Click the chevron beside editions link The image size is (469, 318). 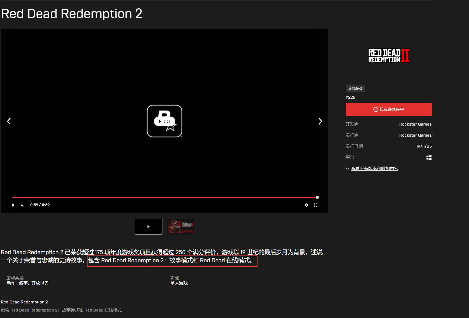(347, 169)
